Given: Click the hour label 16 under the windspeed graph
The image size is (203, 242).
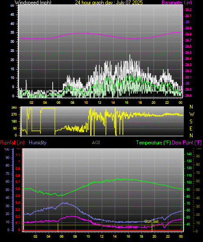Looking at the screenshot, I should (x=126, y=102).
